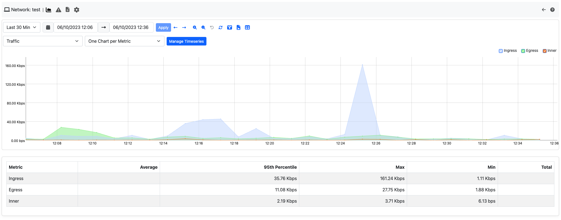Click the laptop icon next to Network: test
Viewport: 561px width, 220px height.
7,10
